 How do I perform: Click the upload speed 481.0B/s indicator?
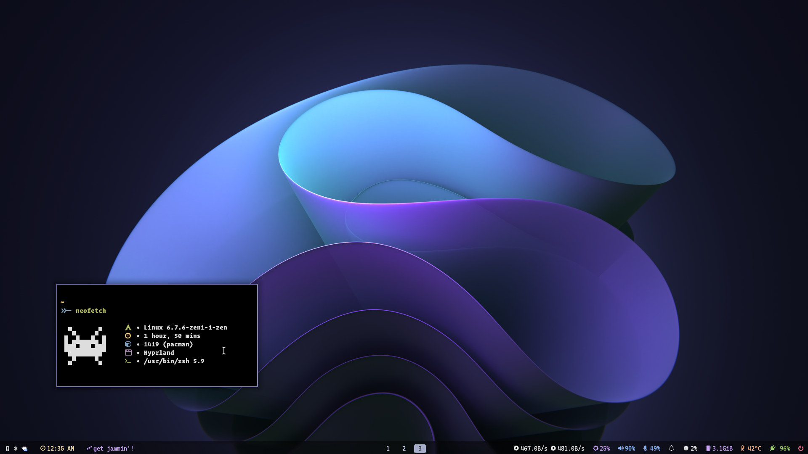coord(568,449)
